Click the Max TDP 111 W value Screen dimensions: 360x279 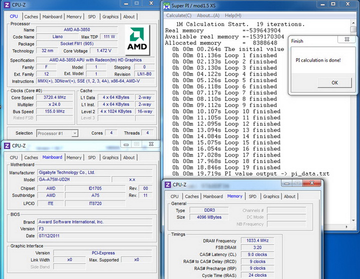[109, 36]
